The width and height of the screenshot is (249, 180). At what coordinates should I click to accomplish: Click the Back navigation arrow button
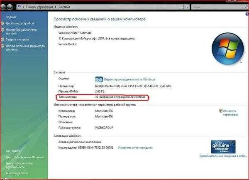click(x=3, y=7)
